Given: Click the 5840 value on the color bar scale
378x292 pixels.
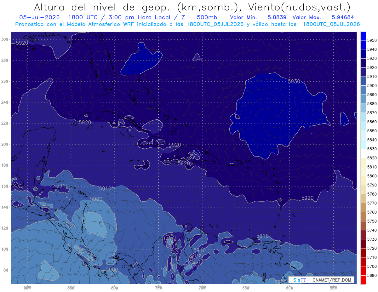Looking at the screenshot, I should pyautogui.click(x=372, y=140).
